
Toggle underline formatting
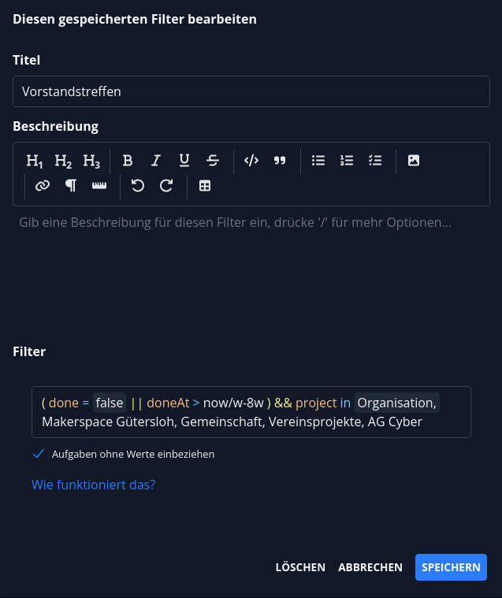point(184,161)
